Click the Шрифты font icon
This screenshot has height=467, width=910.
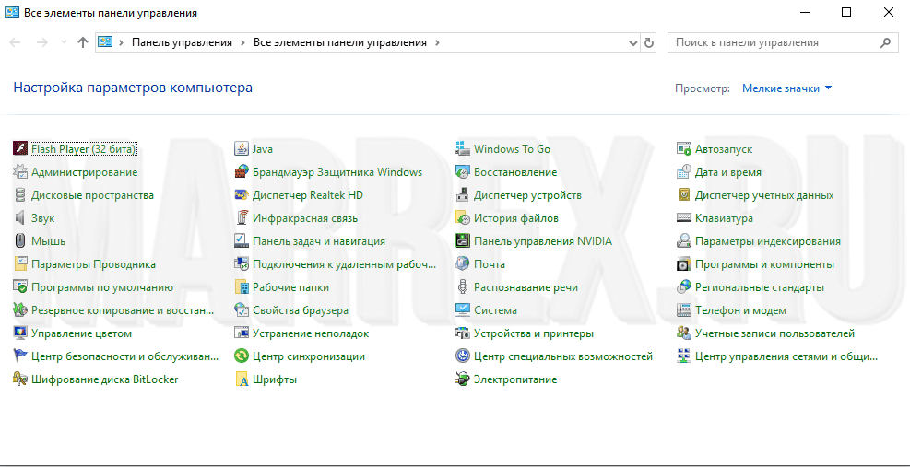[242, 379]
